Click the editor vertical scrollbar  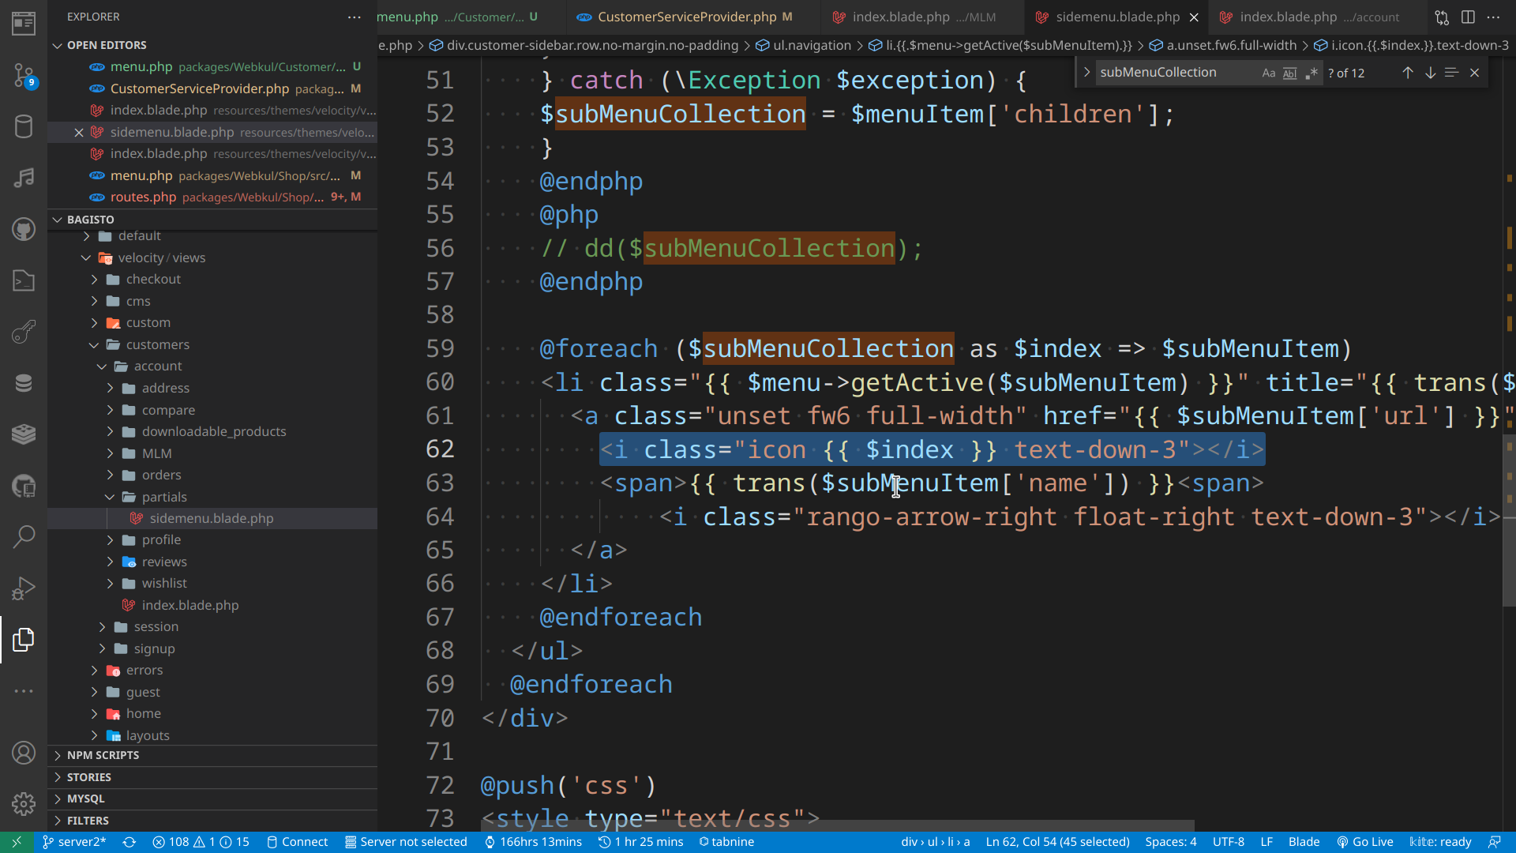pyautogui.click(x=1509, y=521)
